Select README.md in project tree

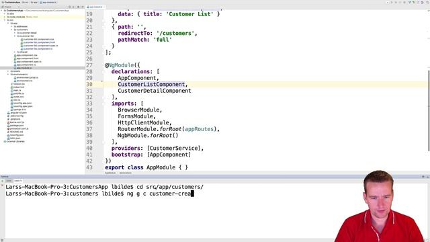[15, 132]
